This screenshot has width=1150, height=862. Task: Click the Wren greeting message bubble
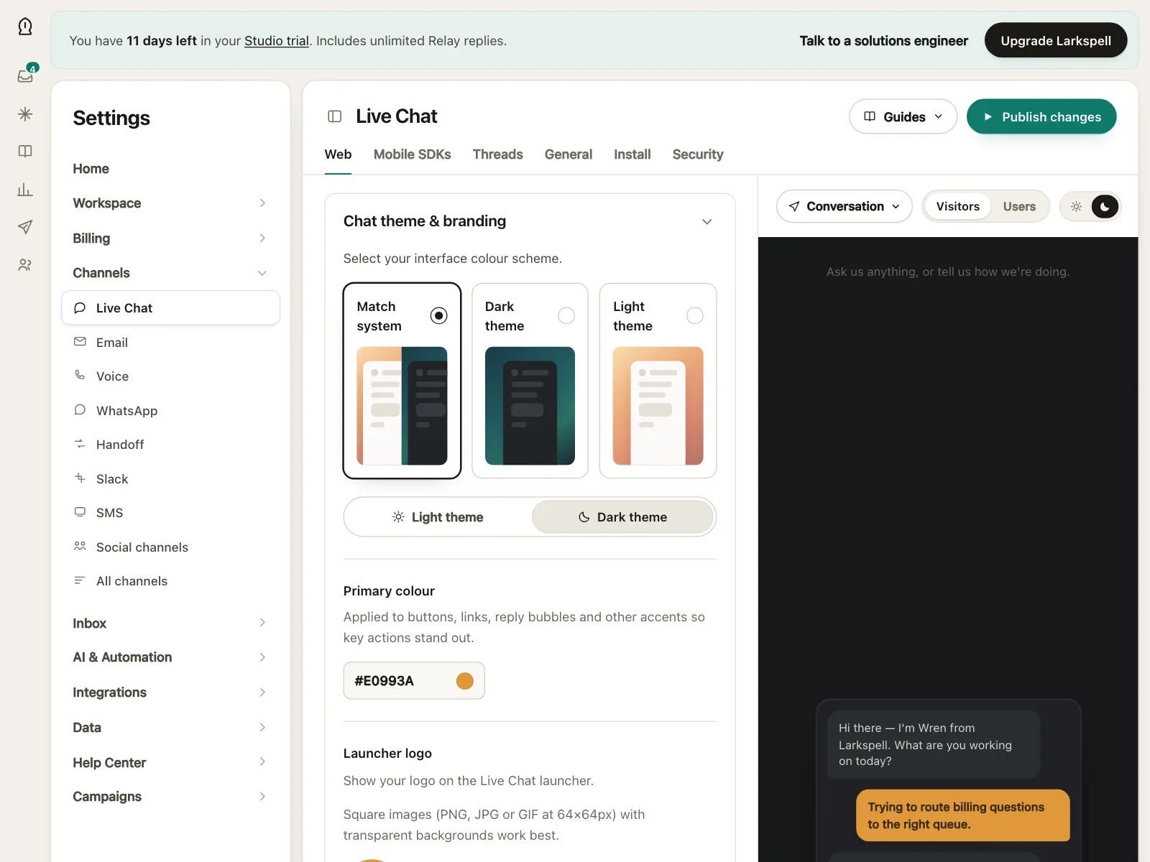pos(934,744)
